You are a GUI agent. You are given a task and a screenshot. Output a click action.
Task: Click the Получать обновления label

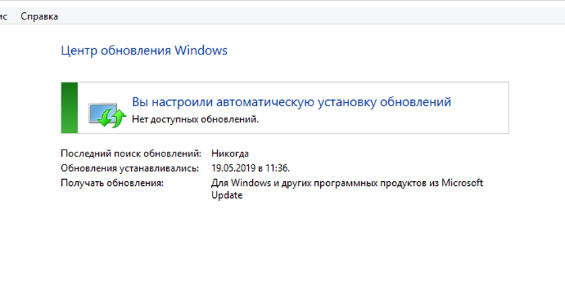pyautogui.click(x=112, y=183)
